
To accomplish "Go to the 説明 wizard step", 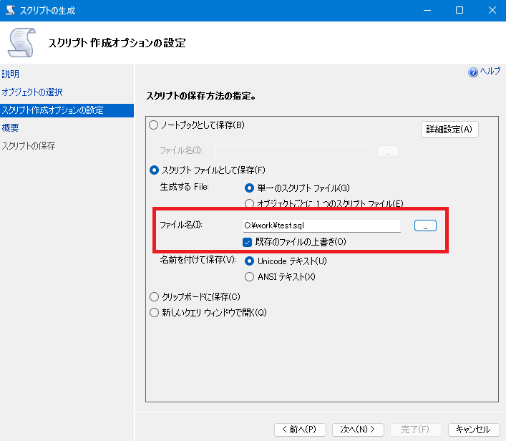I will 11,74.
